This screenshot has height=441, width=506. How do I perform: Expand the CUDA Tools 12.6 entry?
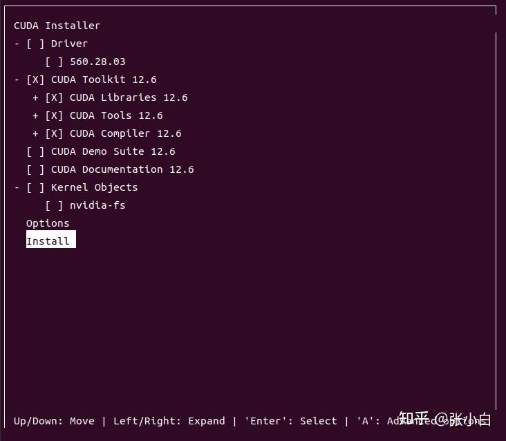point(35,115)
